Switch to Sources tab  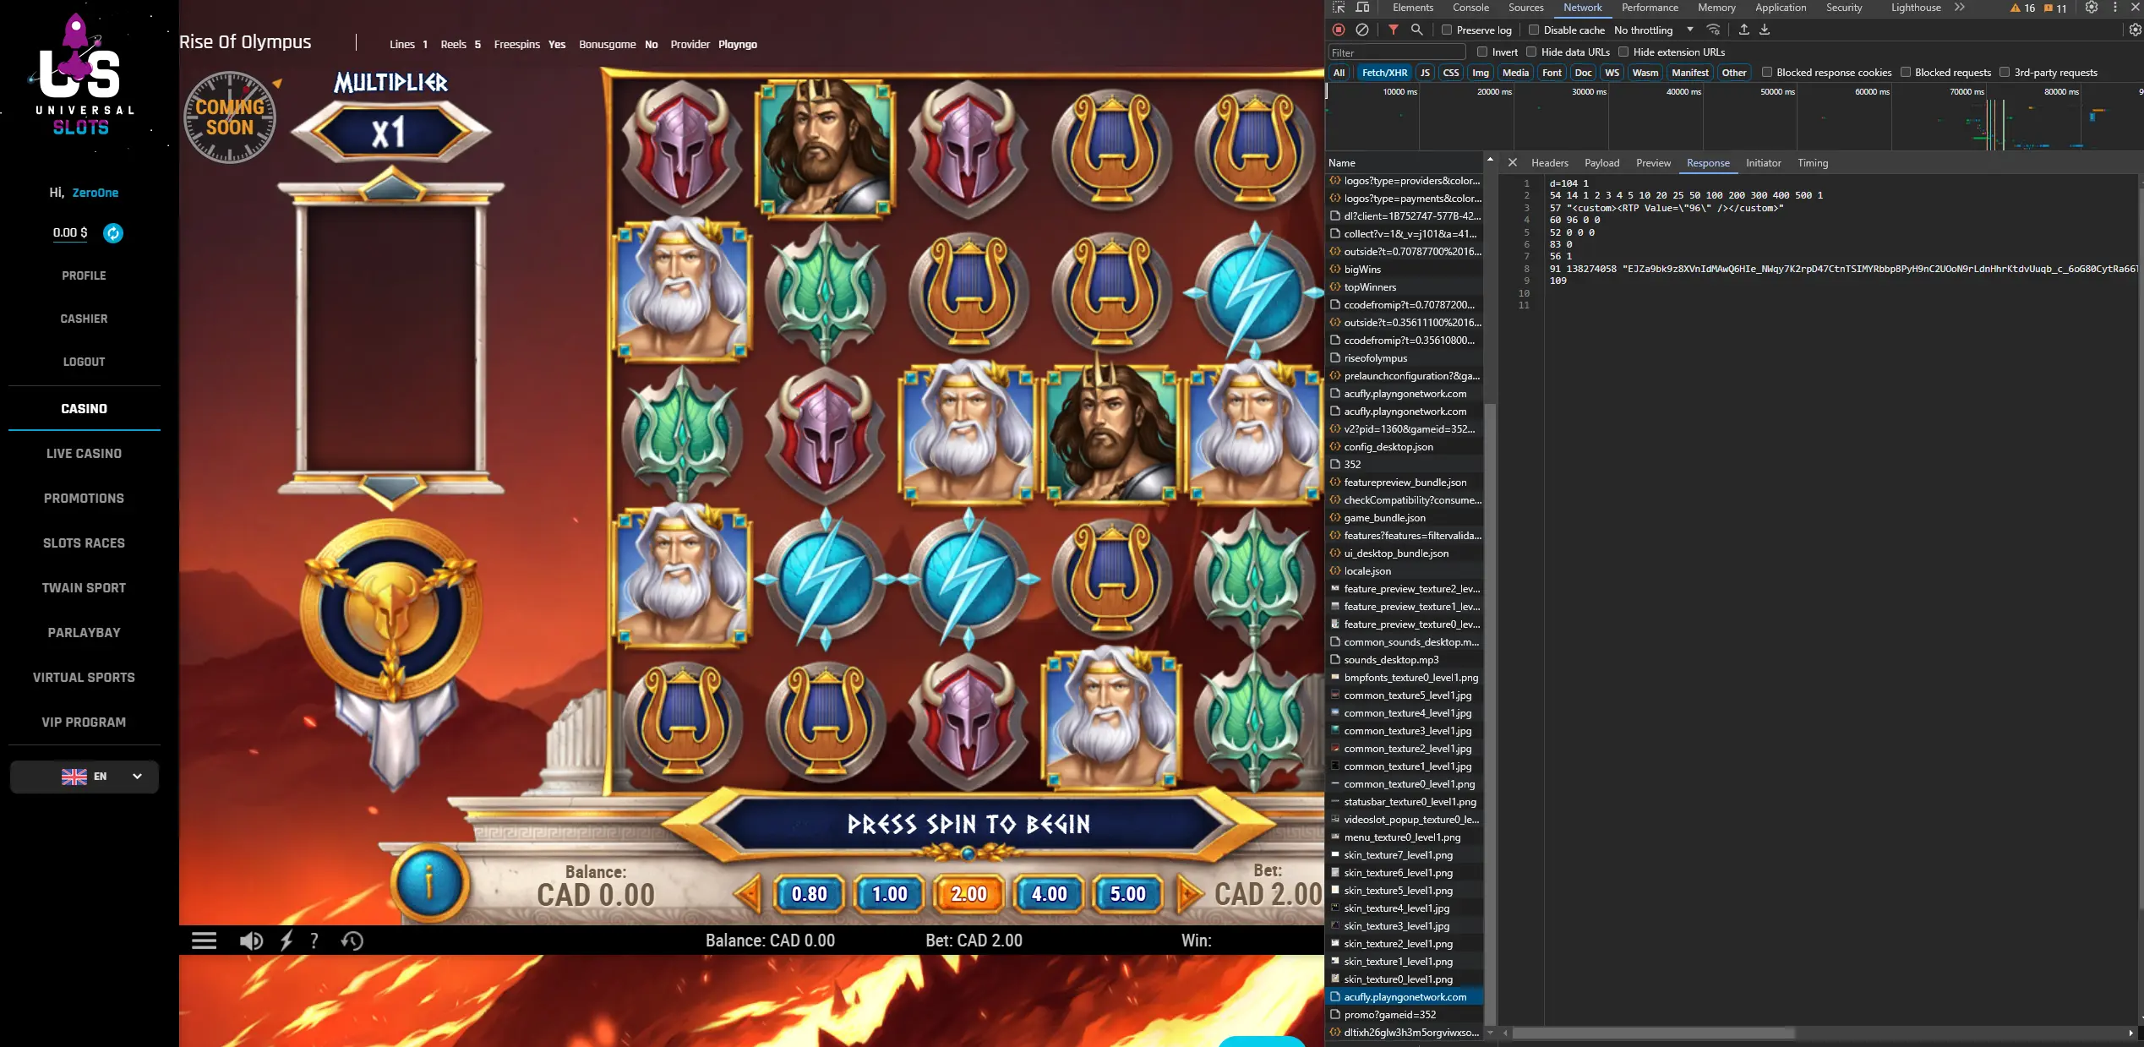1526,8
